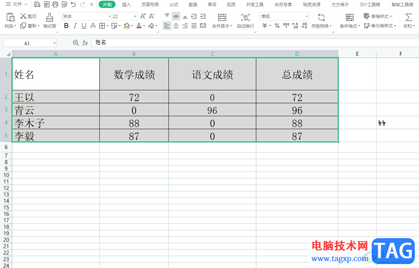The image size is (419, 268).
Task: Click the formula bar input showing 姓名
Action: 255,43
